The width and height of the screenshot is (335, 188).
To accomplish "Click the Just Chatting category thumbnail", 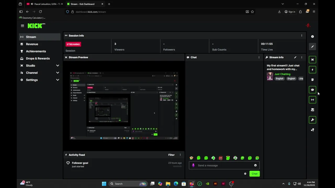I will [x=270, y=76].
